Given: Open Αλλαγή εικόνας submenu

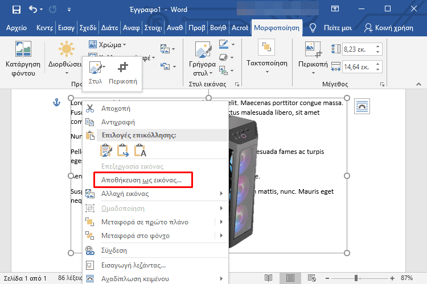Looking at the screenshot, I should coord(155,194).
